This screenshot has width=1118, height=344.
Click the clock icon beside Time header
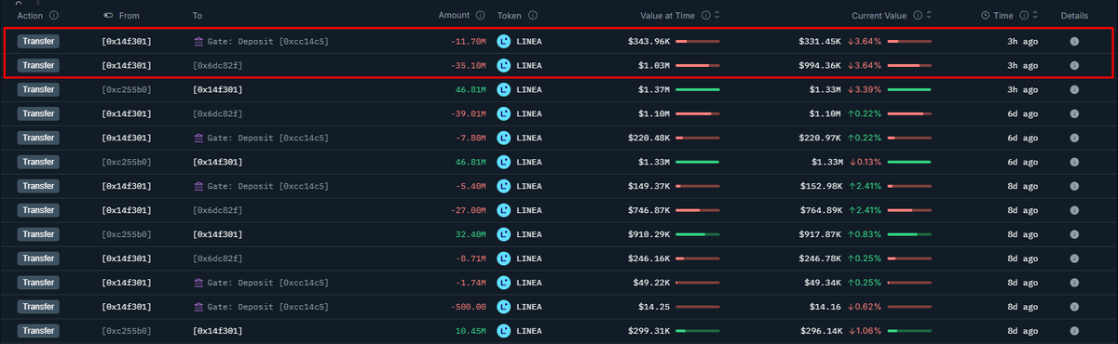[x=986, y=16]
